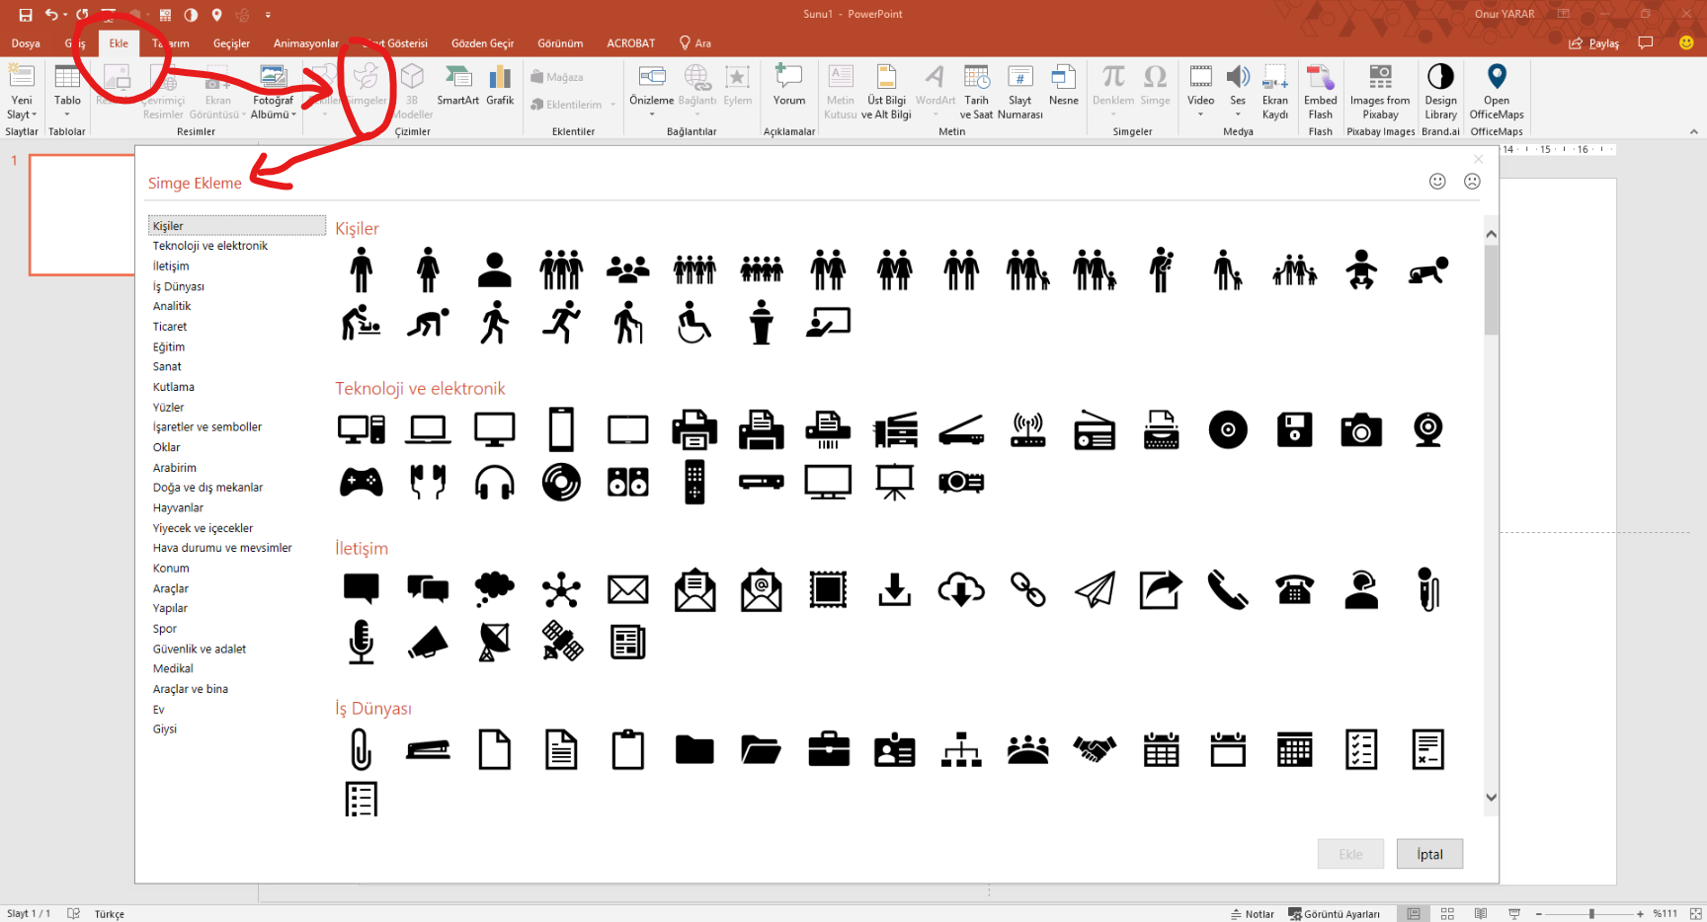Screen dimensions: 1707x922
Task: Pick the camera icon
Action: (1360, 429)
